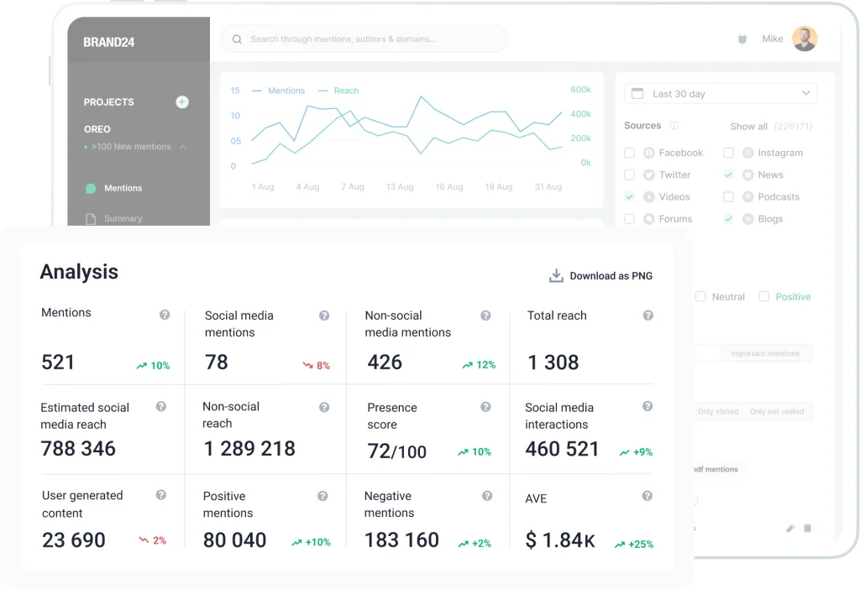Tick the Podcasts source checkbox
The height and width of the screenshot is (589, 860).
[x=728, y=197]
